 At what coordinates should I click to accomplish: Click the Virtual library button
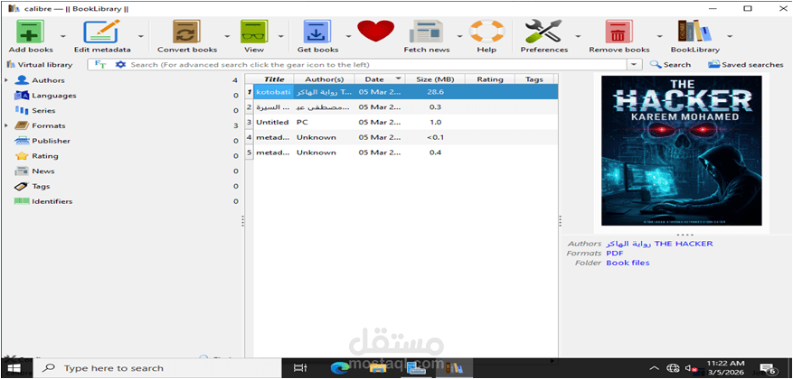click(x=40, y=65)
